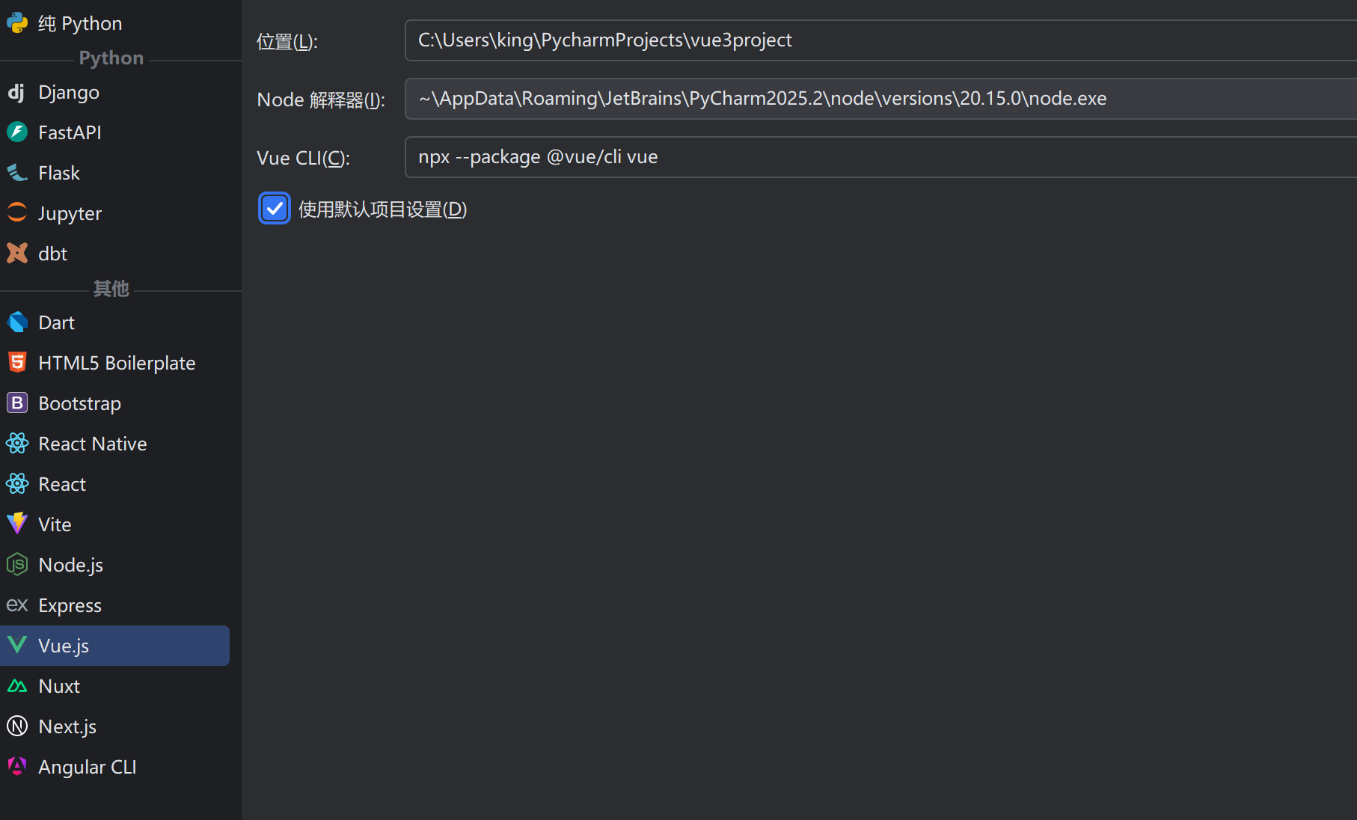Select the Express project label

70,605
